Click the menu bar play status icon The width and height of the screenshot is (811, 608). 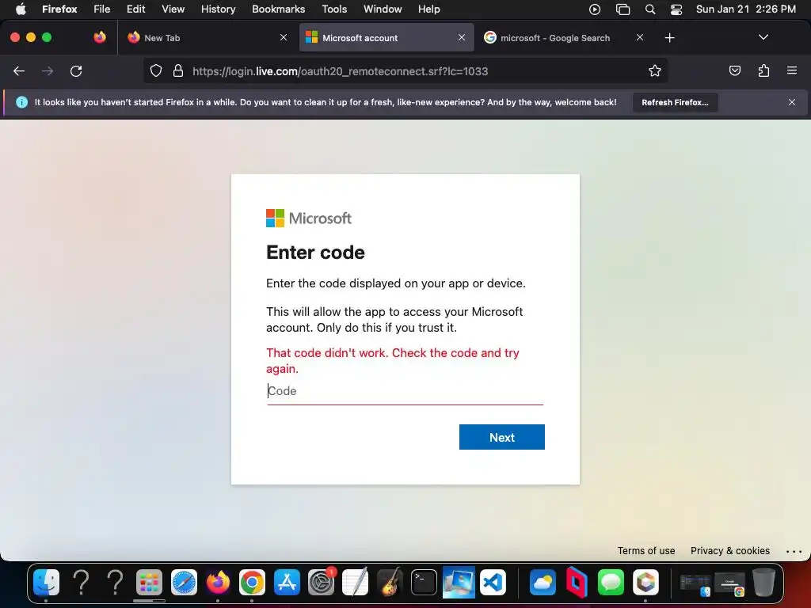click(594, 9)
